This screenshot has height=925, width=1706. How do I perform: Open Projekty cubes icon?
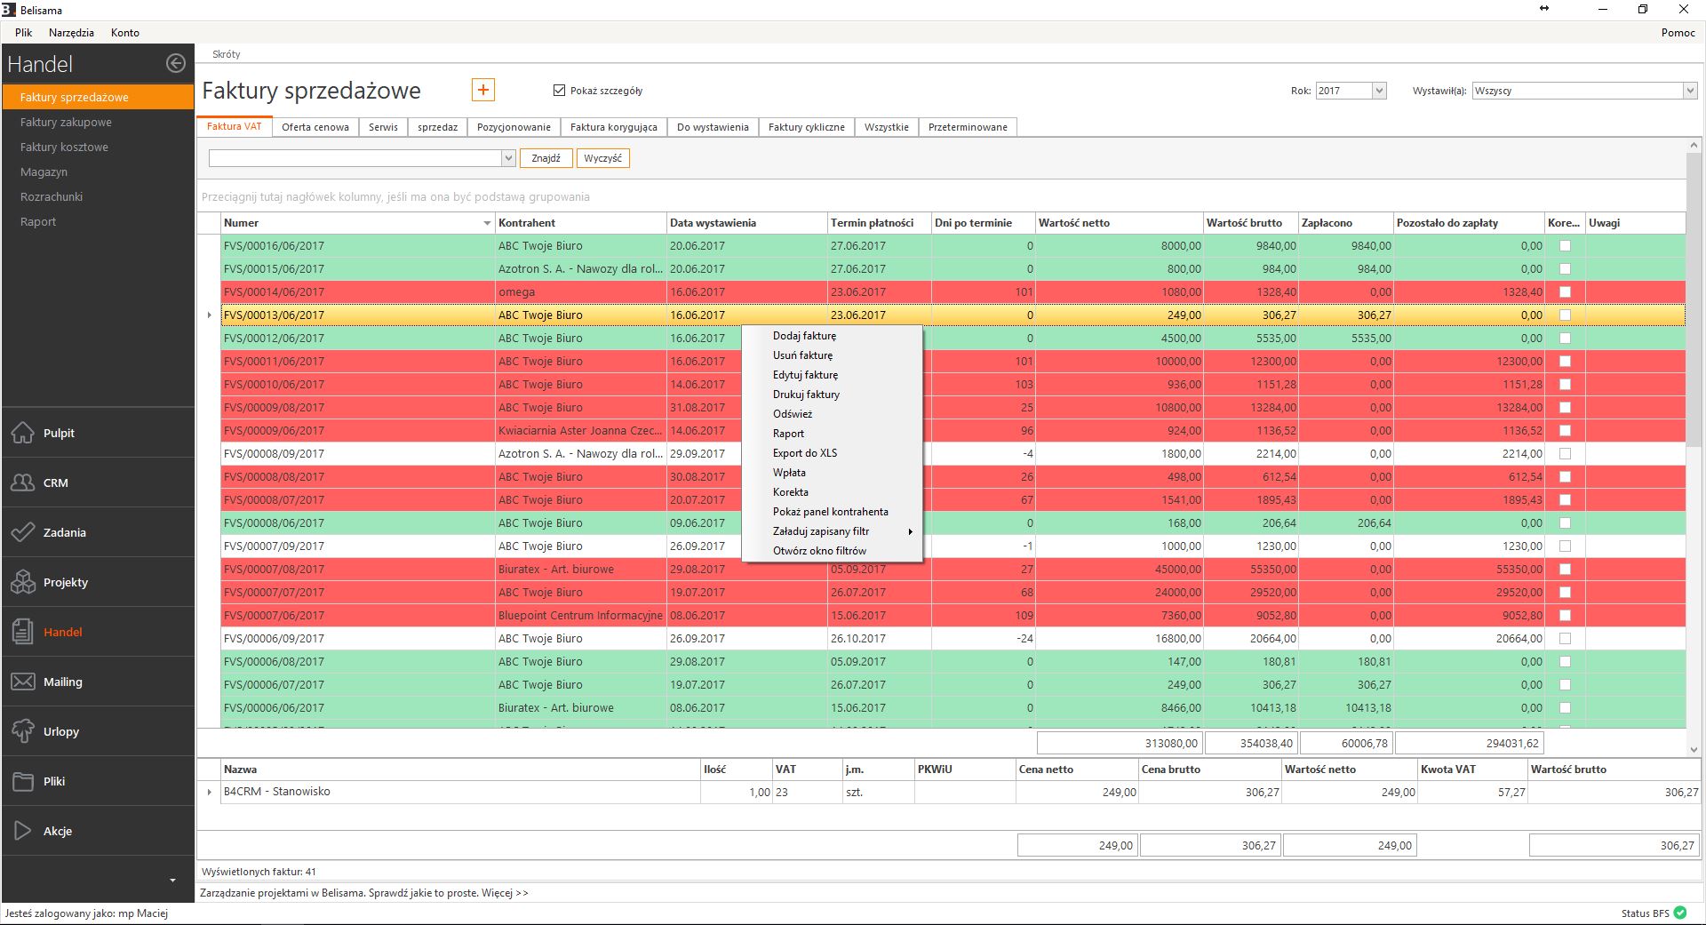coord(22,582)
